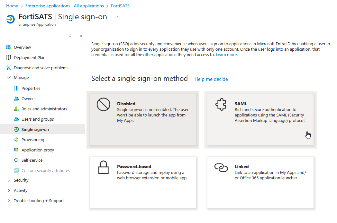Choose the Disabled prohibited circle icon

tap(103, 104)
